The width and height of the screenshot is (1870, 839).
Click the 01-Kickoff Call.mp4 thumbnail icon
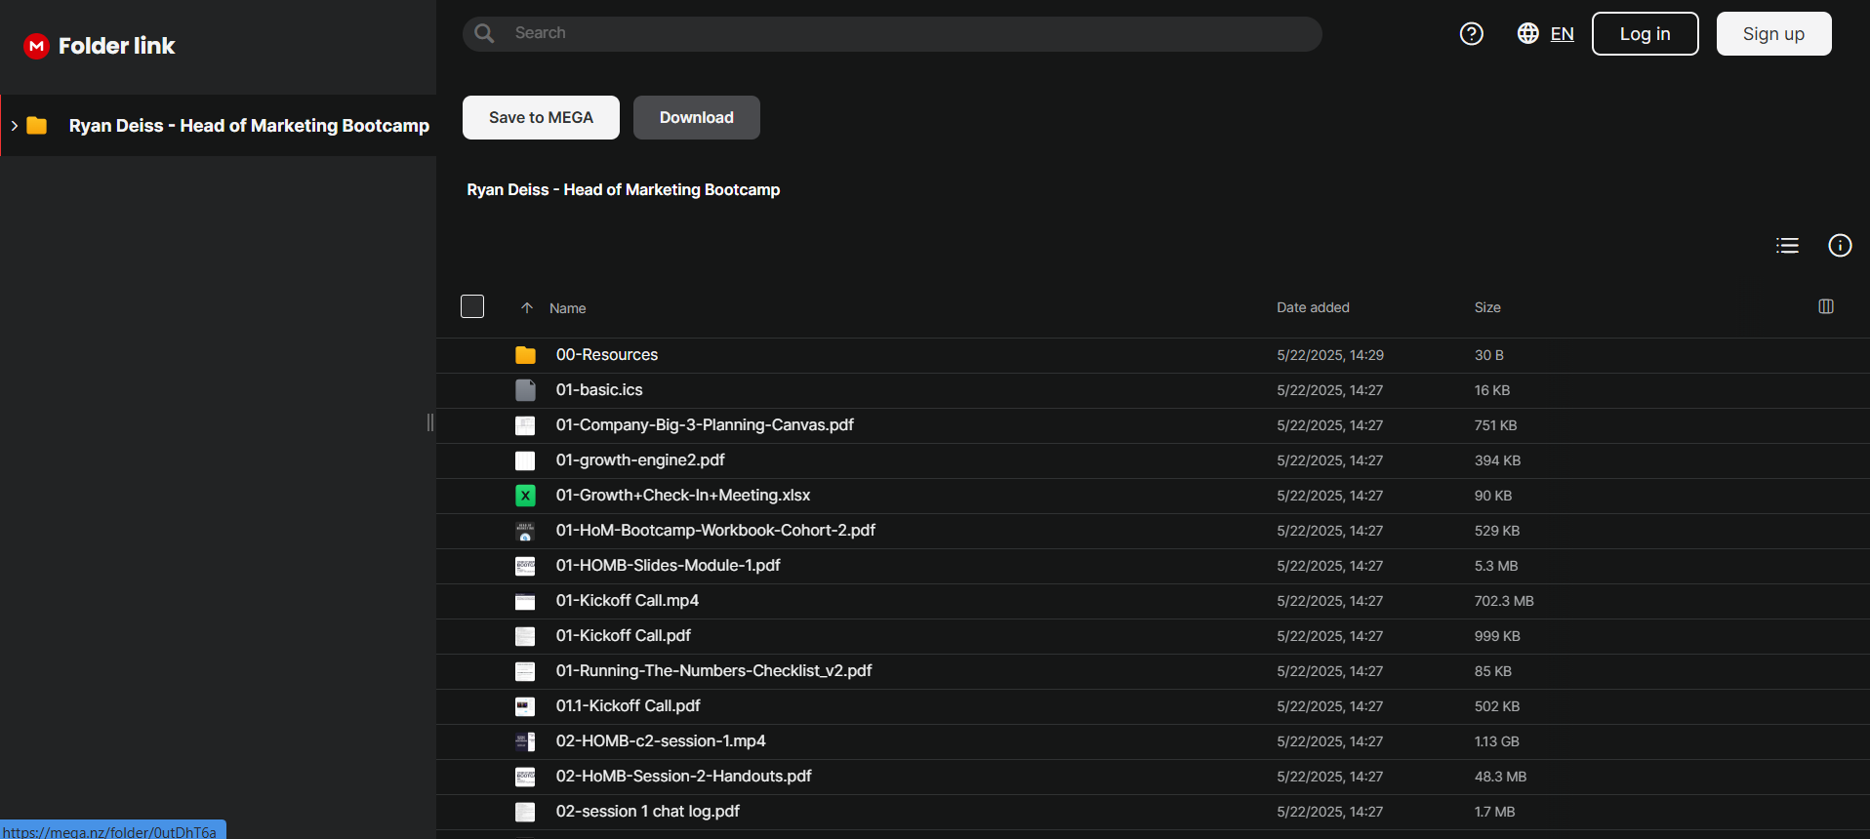pyautogui.click(x=525, y=601)
